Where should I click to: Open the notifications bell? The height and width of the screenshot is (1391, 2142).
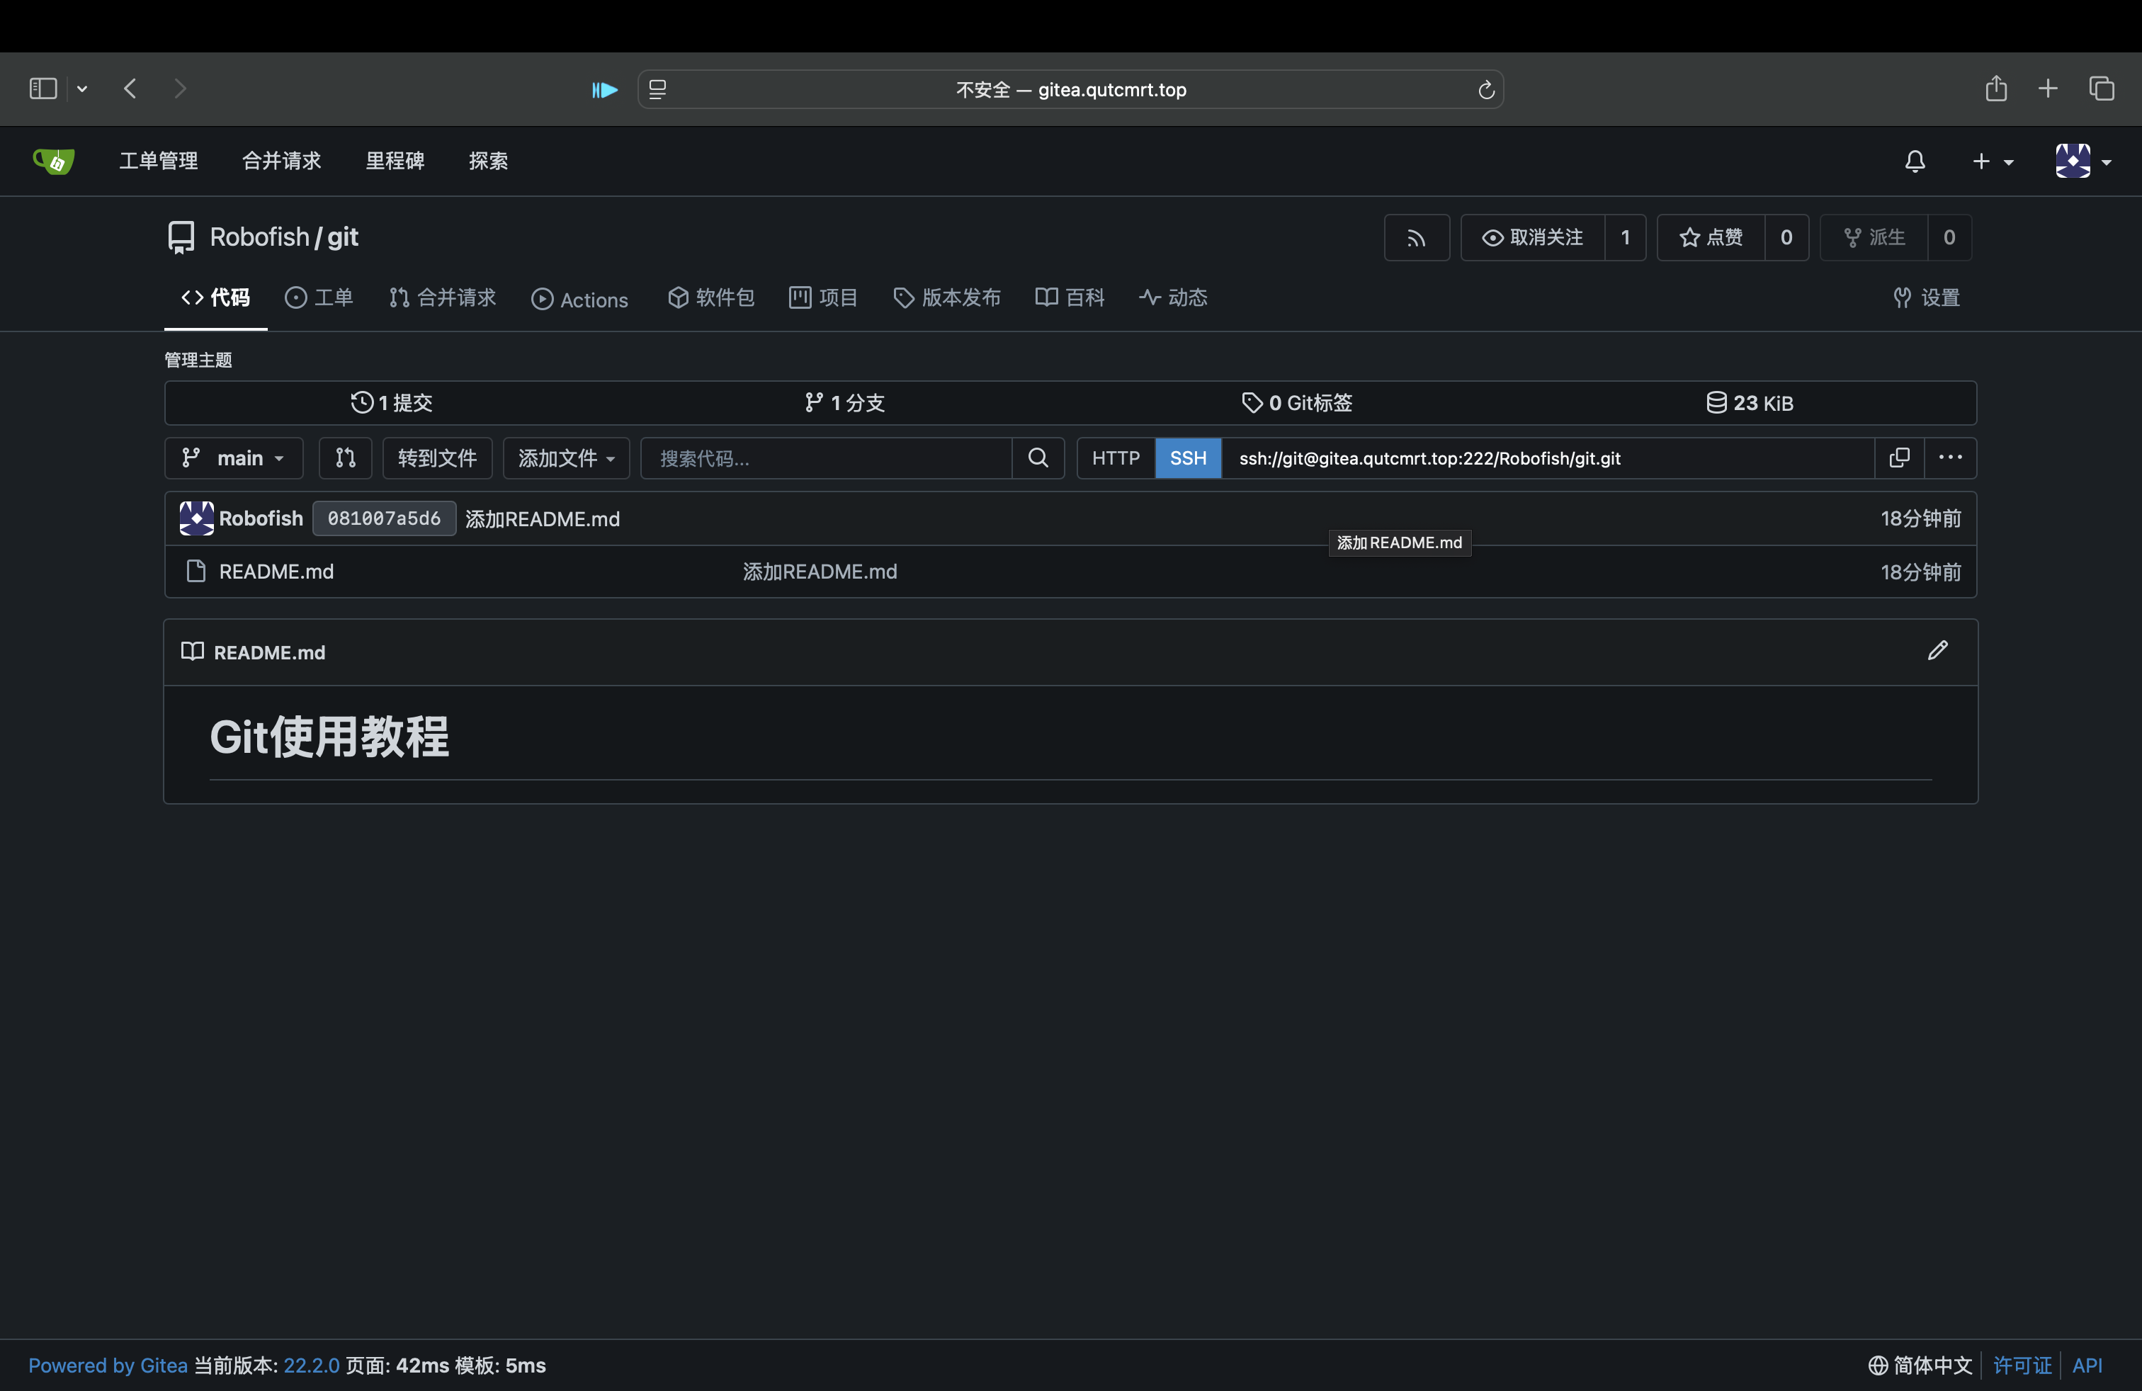[x=1915, y=161]
